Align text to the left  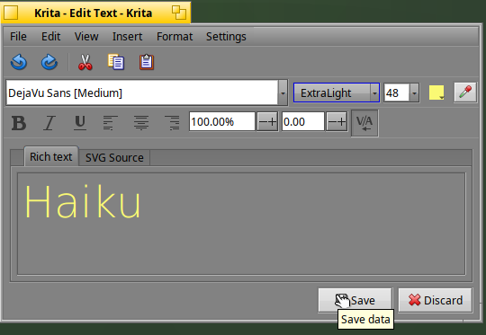(111, 123)
